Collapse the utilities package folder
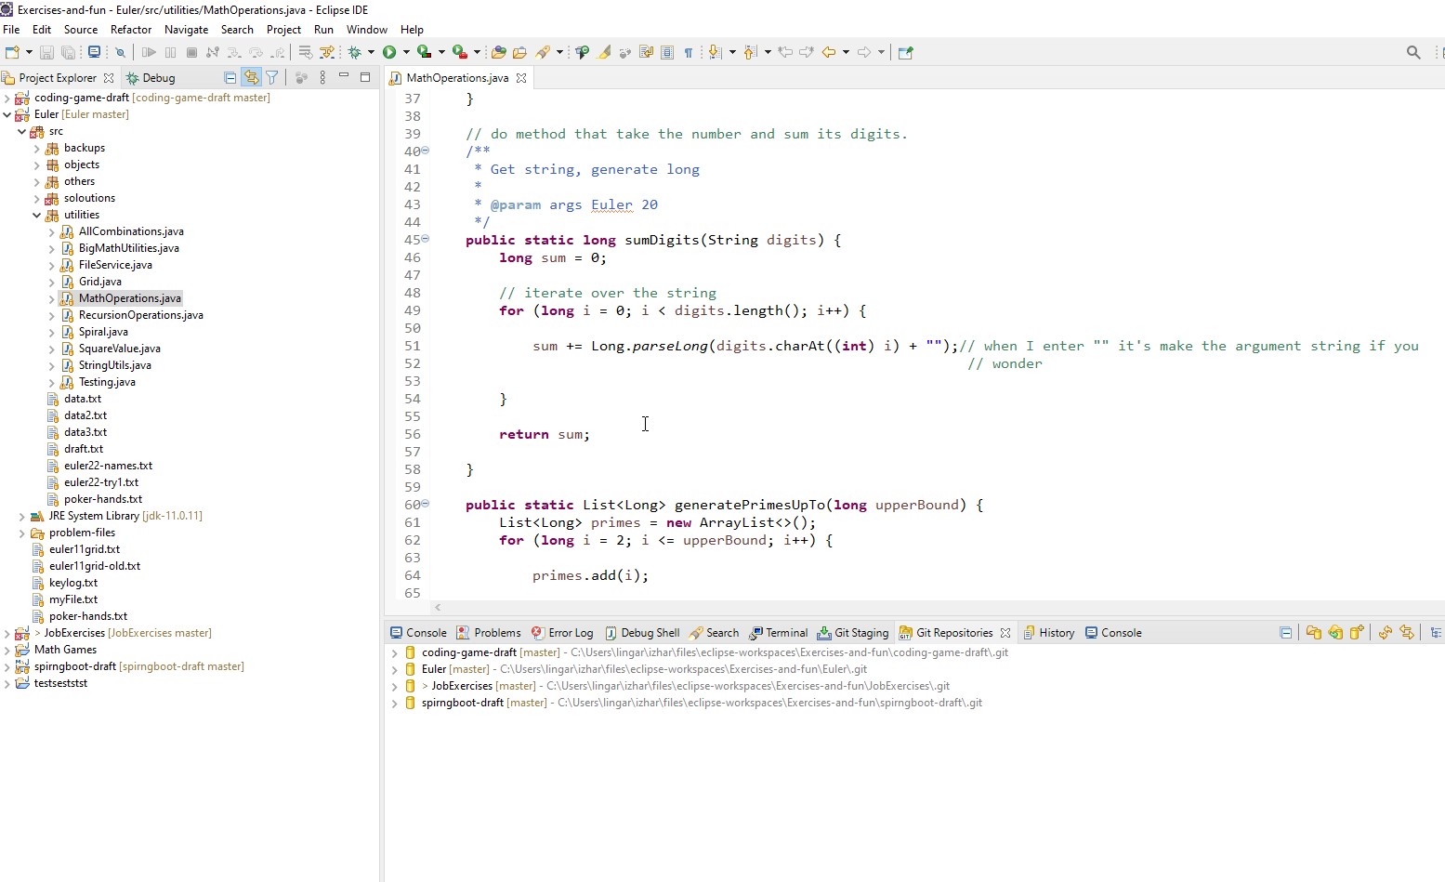 [36, 215]
